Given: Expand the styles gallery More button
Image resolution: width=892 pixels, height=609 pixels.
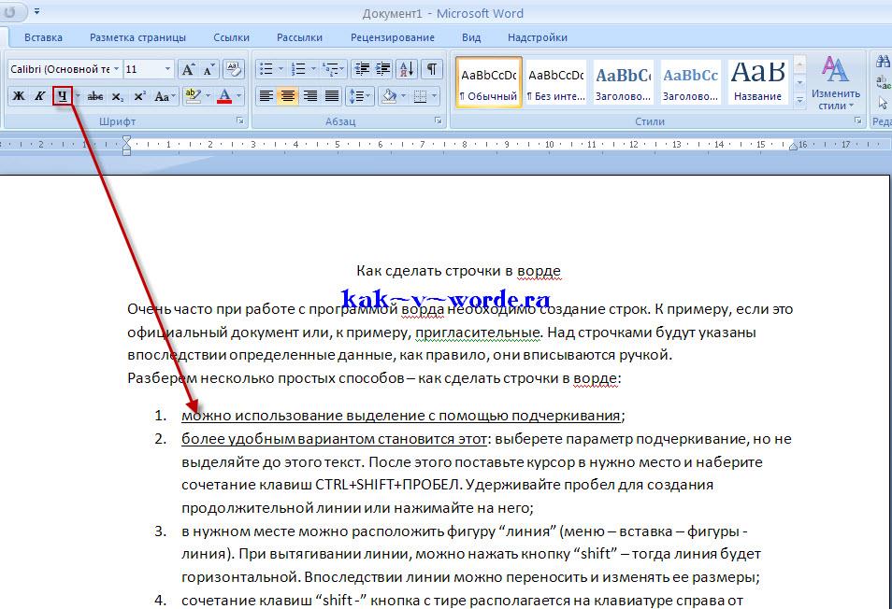Looking at the screenshot, I should [x=799, y=100].
